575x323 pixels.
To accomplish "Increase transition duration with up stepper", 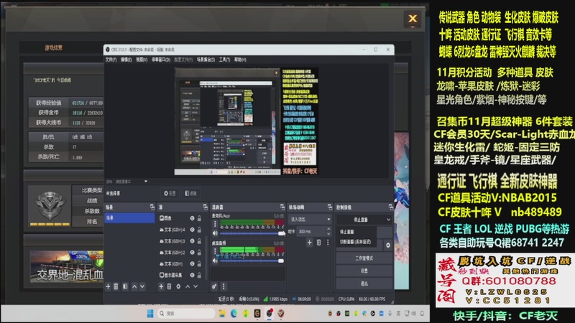I will pos(328,229).
